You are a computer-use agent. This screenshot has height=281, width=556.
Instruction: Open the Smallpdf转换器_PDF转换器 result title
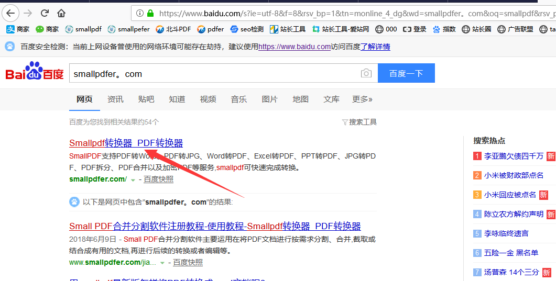coord(126,143)
